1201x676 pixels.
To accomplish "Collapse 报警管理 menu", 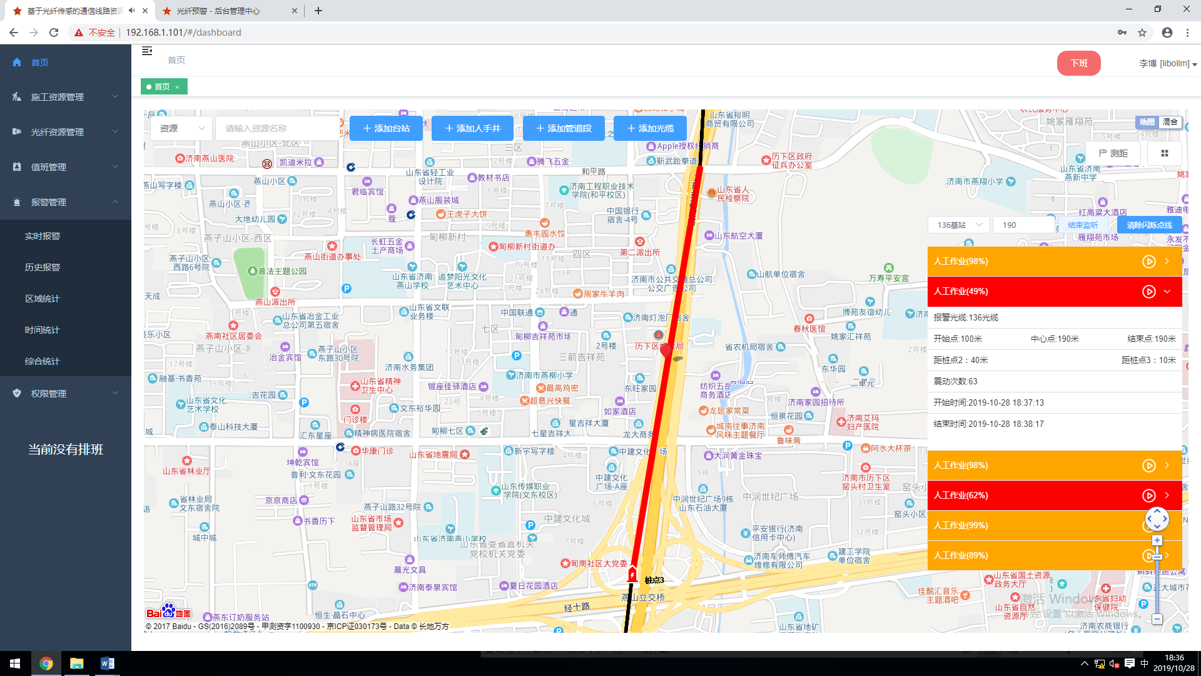I will point(66,202).
